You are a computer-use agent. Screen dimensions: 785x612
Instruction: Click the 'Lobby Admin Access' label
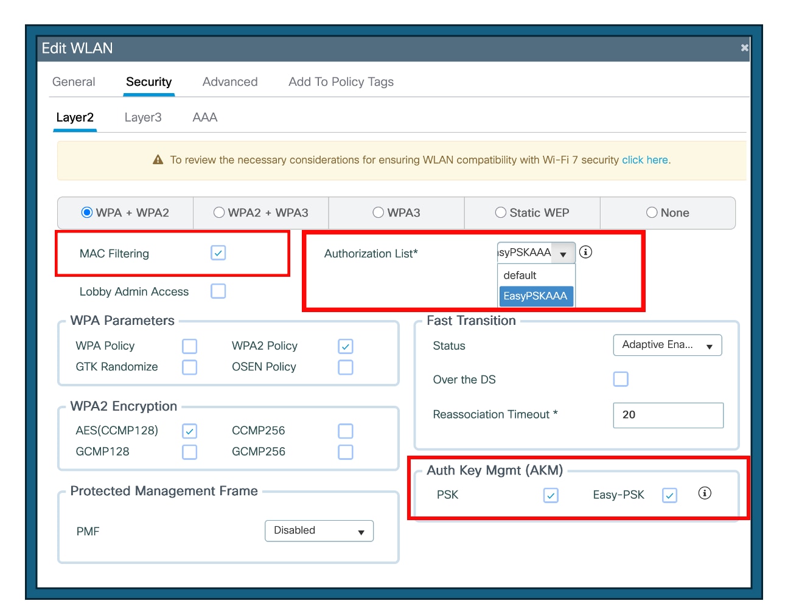pos(134,292)
